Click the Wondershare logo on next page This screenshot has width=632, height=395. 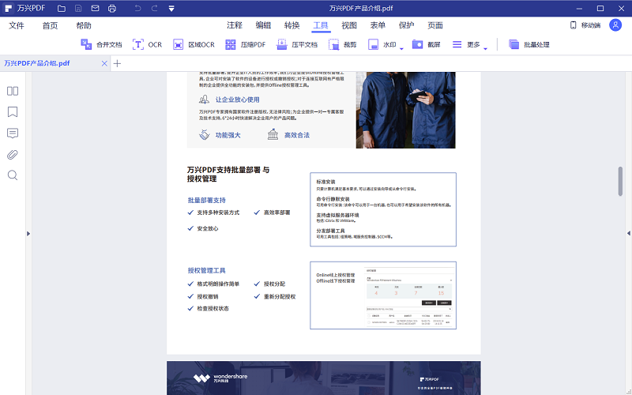(x=220, y=378)
